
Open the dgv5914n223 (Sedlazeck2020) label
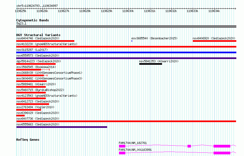click(x=39, y=61)
